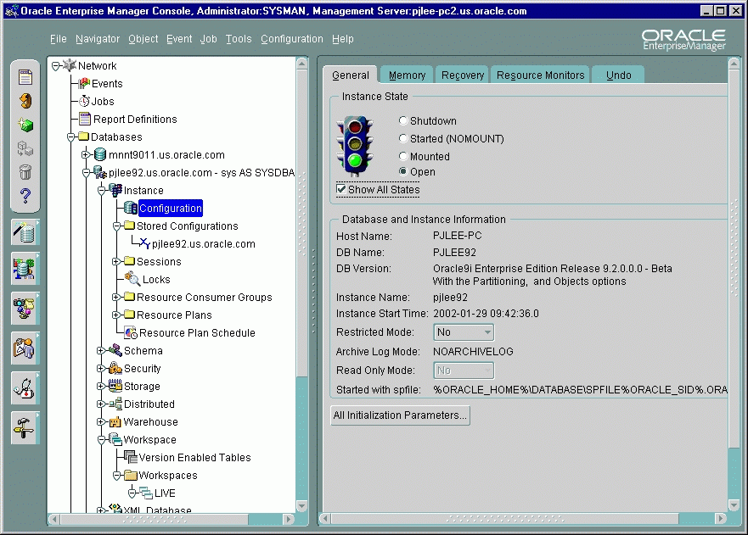Open the Navigator menu
Image resolution: width=748 pixels, height=535 pixels.
coord(97,39)
